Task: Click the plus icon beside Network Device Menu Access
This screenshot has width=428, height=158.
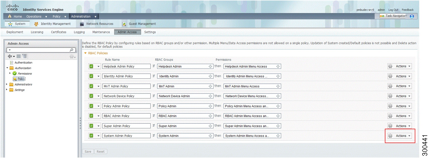Action: click(x=278, y=96)
